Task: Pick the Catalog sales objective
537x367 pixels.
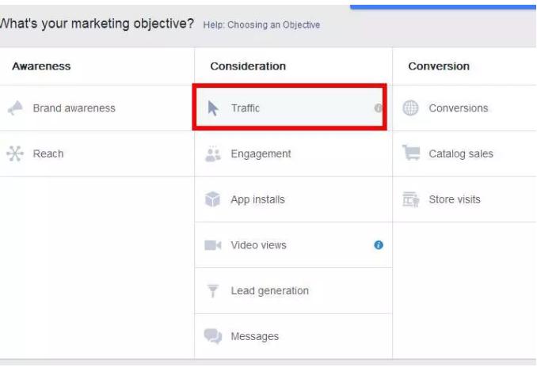Action: 460,154
